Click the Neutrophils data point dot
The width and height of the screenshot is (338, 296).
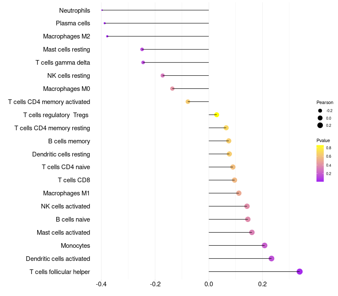(x=102, y=10)
